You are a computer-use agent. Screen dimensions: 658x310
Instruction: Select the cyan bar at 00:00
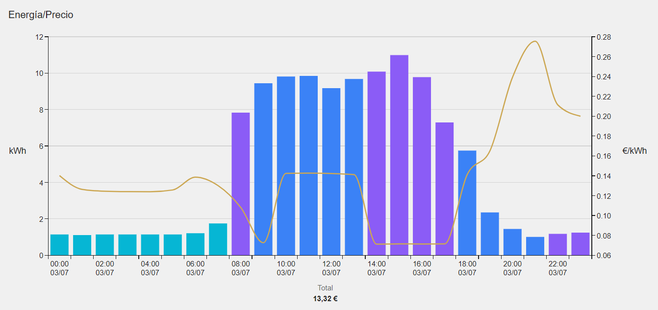pos(59,245)
